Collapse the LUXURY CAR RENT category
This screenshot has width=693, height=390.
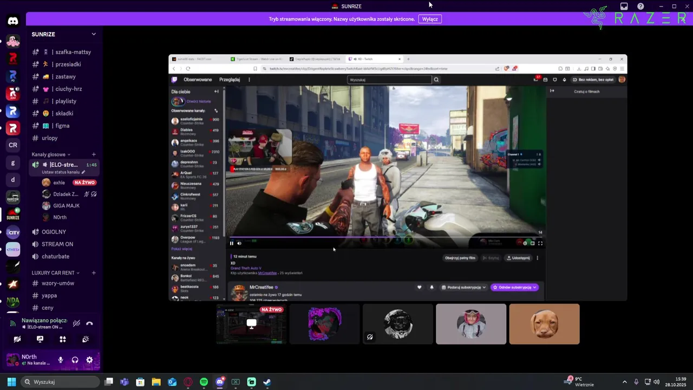[x=56, y=272]
